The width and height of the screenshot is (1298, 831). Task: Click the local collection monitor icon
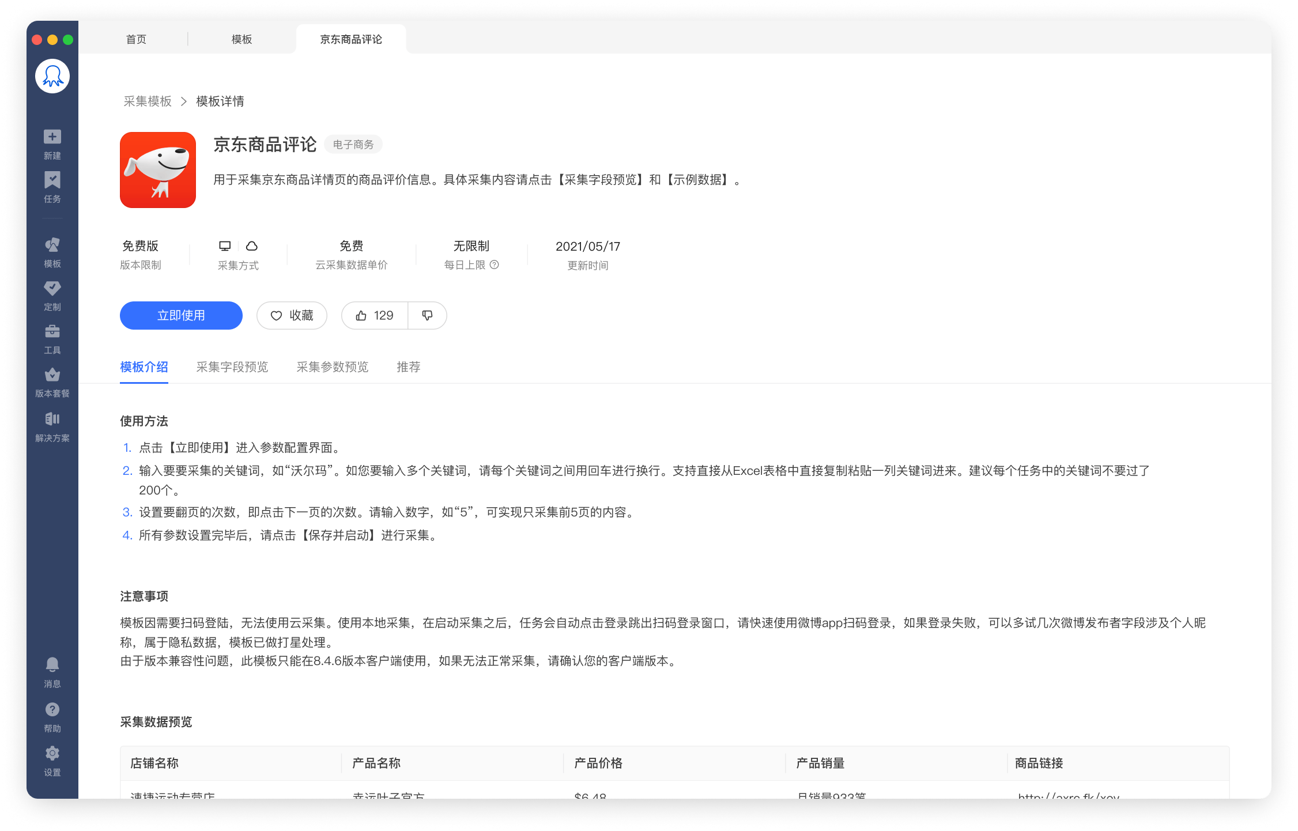(x=225, y=246)
